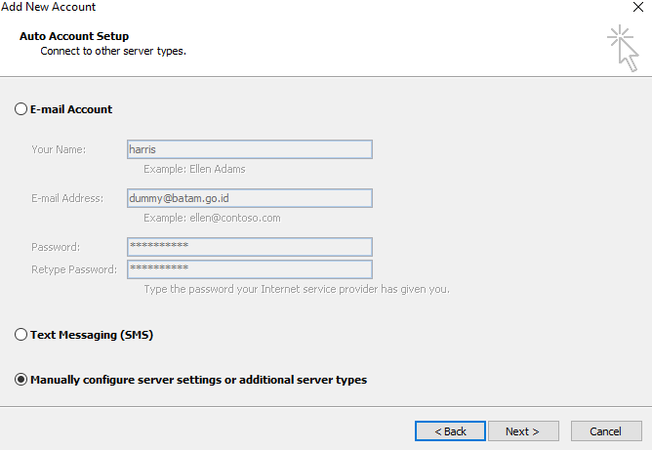
Task: Click the 'Retype Password:' label
Action: coord(74,269)
